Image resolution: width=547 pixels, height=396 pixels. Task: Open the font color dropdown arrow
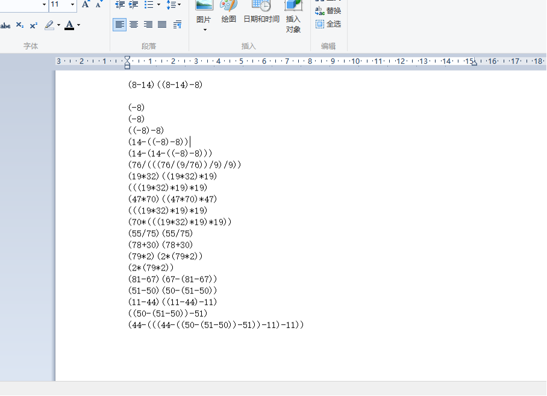click(78, 25)
